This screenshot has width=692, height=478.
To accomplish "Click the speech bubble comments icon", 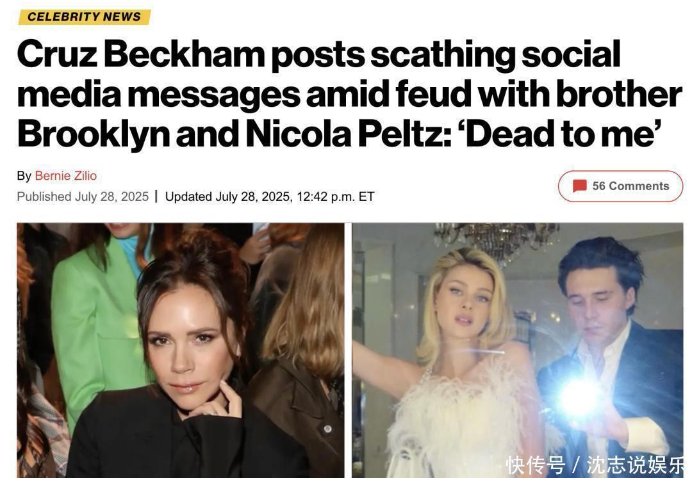I will coord(579,186).
